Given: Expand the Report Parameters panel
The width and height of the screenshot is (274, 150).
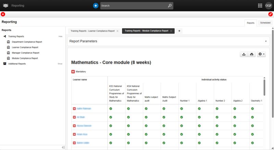Looking at the screenshot, I should point(266,41).
